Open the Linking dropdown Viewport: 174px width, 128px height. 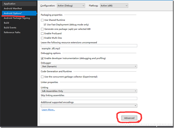click(x=89, y=91)
